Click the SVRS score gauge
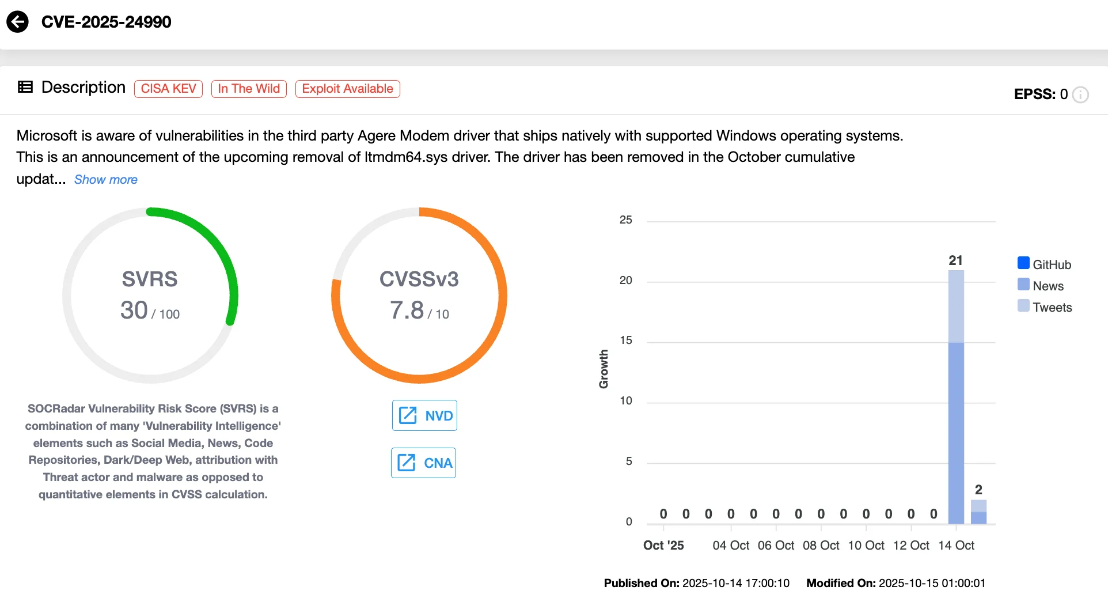Image resolution: width=1108 pixels, height=598 pixels. [150, 295]
